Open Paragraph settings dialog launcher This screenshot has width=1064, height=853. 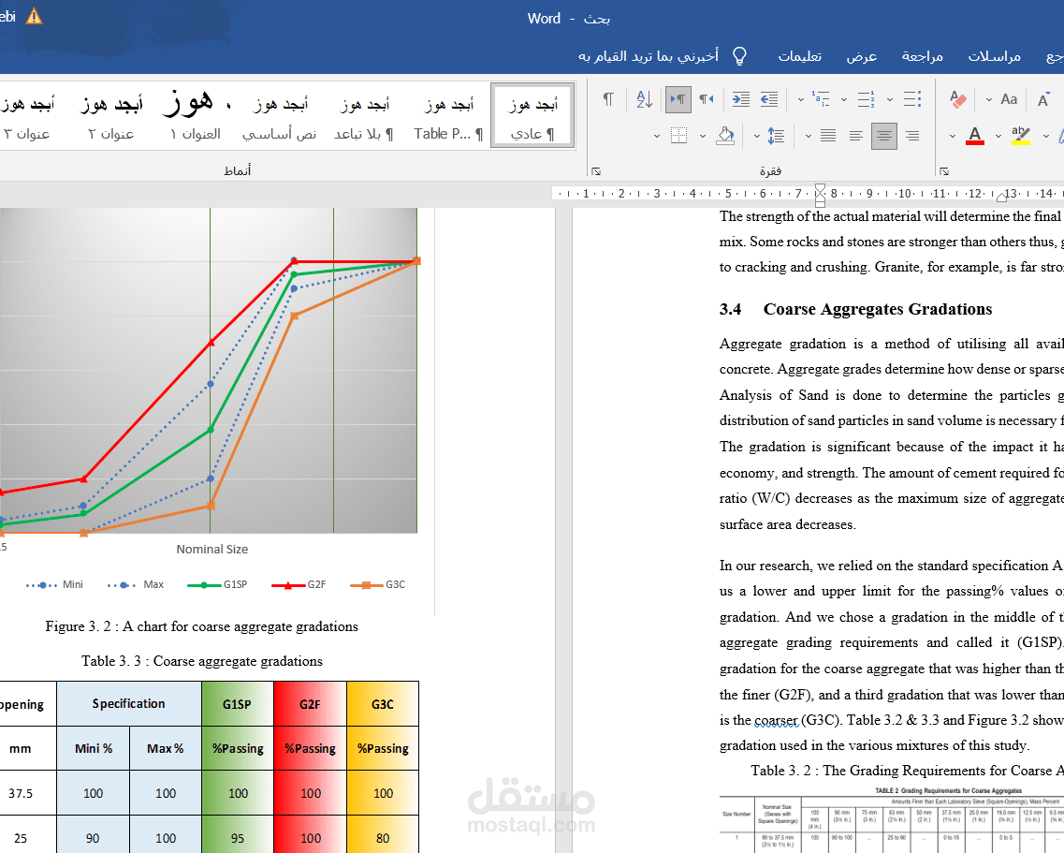pyautogui.click(x=596, y=171)
